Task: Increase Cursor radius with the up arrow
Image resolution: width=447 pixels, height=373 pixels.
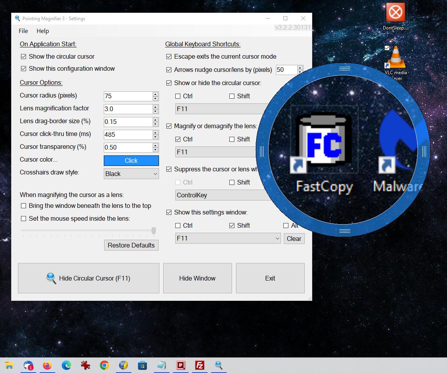Action: (x=155, y=94)
